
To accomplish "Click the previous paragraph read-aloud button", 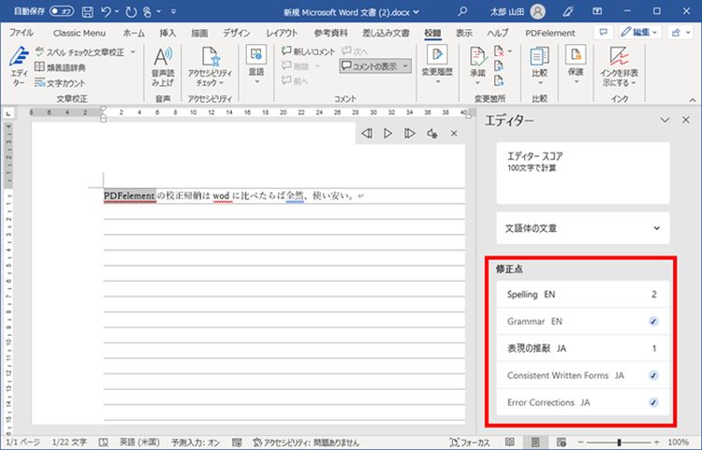I will tap(367, 133).
